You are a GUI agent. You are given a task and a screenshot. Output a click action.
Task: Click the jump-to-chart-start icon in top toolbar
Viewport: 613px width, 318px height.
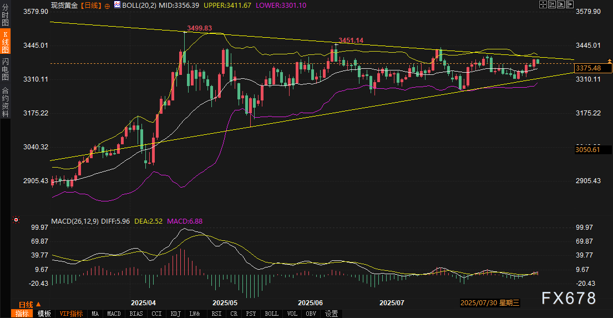pos(553,4)
